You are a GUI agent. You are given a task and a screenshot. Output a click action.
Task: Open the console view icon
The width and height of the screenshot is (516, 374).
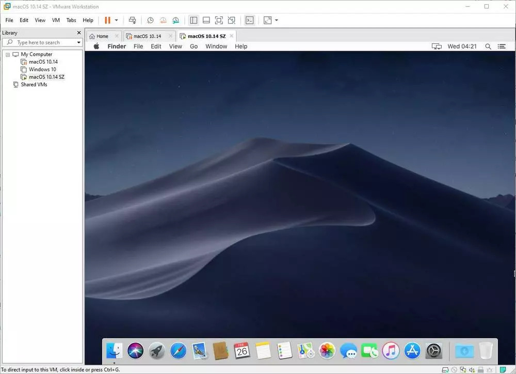(249, 20)
